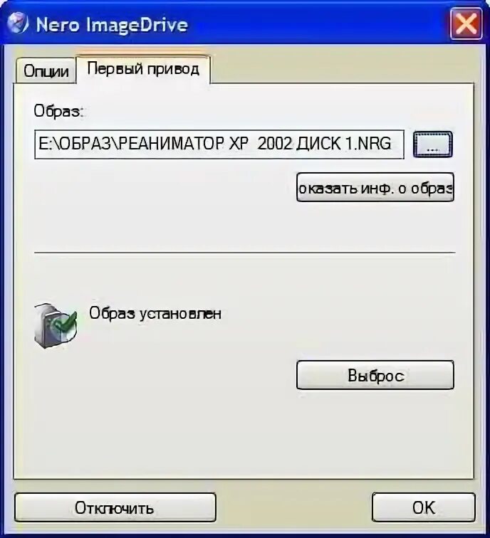This screenshot has width=490, height=538.
Task: Click the Nero ImageDrive title bar icon
Action: coord(18,23)
